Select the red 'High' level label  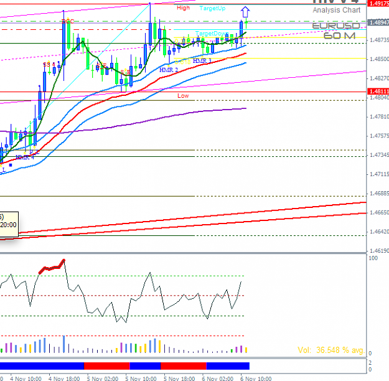point(184,8)
